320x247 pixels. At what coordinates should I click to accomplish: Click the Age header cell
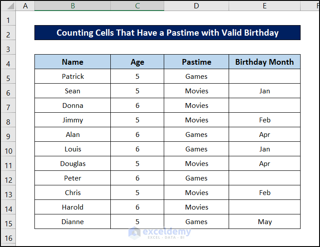click(137, 62)
